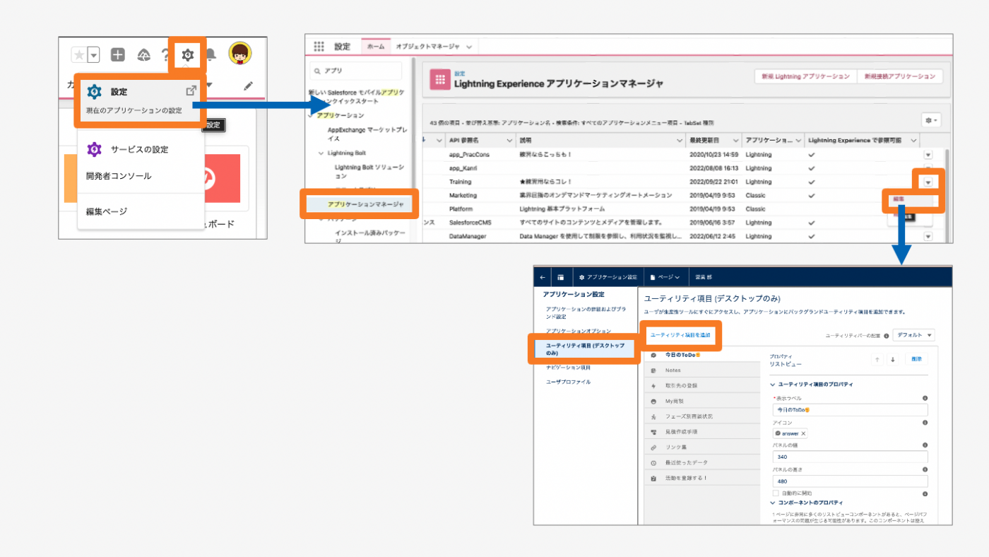The image size is (989, 557).
Task: Switch to the ホーム tab in Setup
Action: 376,47
